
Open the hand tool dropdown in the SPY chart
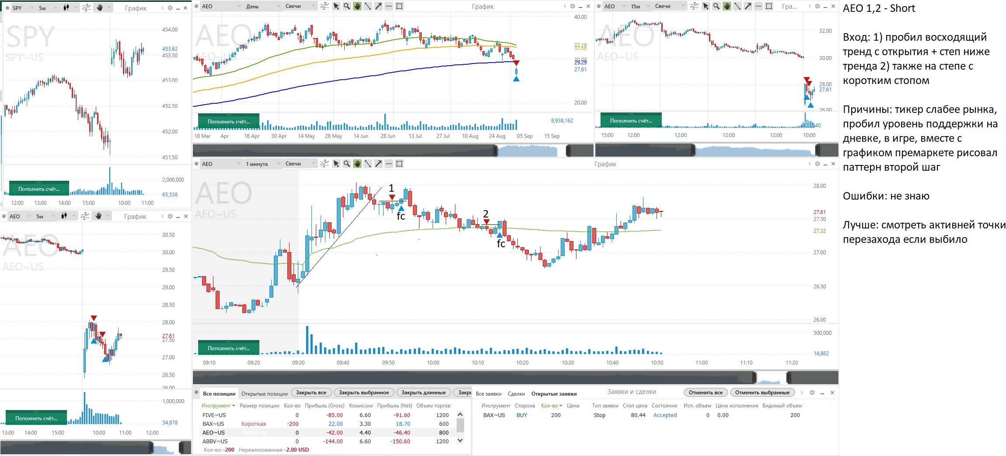tap(103, 8)
